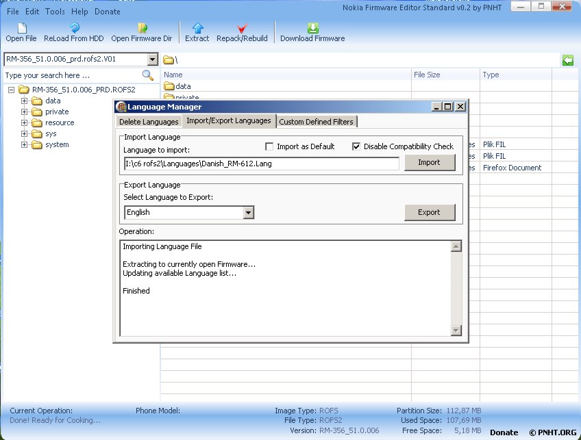Select Import/Export Languages tab
This screenshot has height=440, width=581.
pyautogui.click(x=229, y=120)
